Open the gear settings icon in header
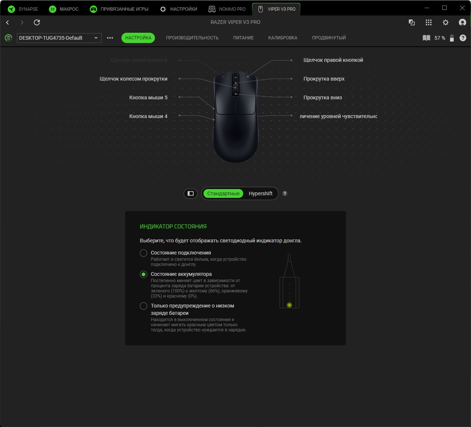471x427 pixels. [x=446, y=22]
